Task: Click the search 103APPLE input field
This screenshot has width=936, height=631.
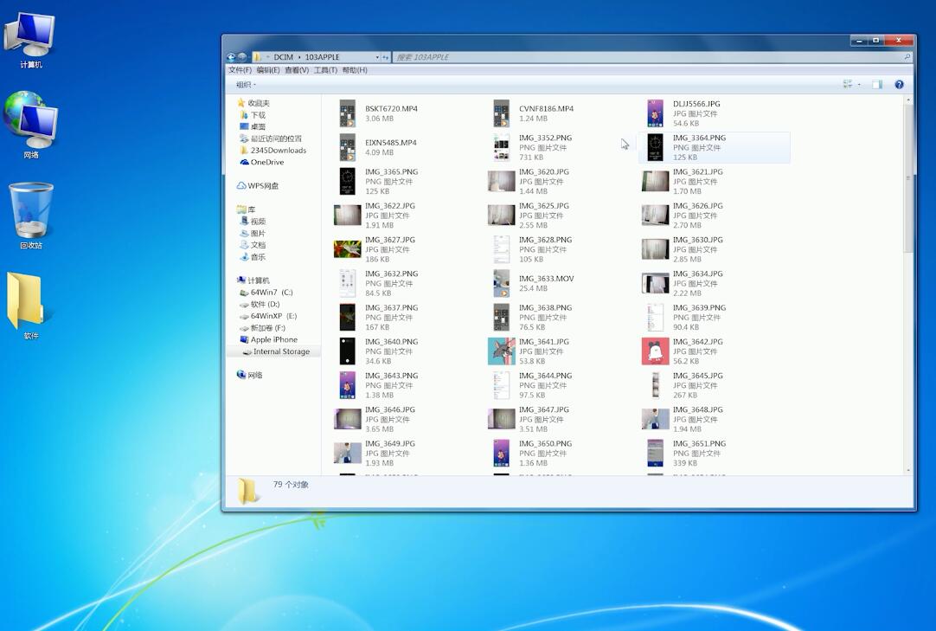Action: point(652,57)
